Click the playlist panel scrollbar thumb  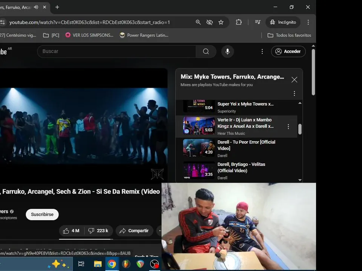[x=300, y=129]
